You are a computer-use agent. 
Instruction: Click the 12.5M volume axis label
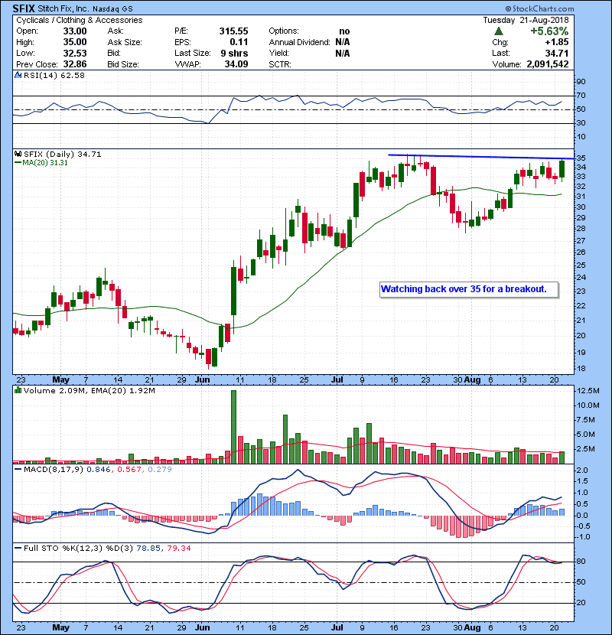(588, 391)
